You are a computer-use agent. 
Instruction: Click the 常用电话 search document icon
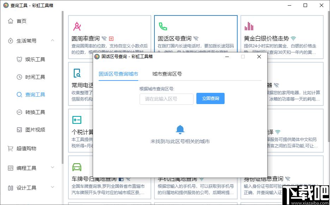point(77,73)
